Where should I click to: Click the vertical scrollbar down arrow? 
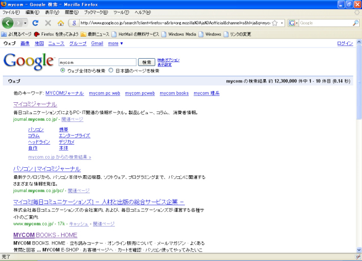click(x=359, y=250)
